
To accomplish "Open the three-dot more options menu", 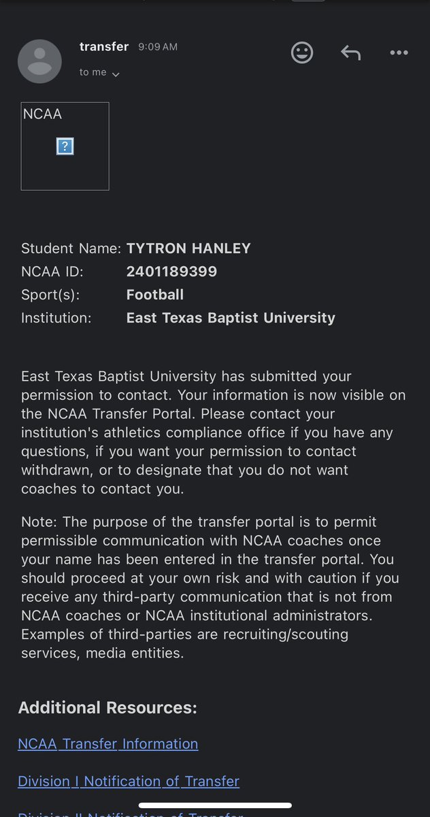I will 399,52.
